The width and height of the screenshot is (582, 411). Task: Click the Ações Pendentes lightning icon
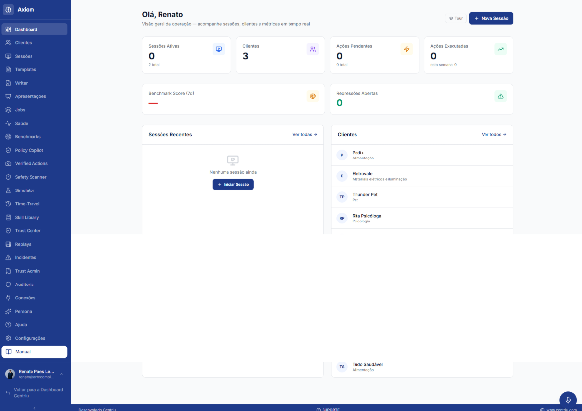(x=406, y=49)
